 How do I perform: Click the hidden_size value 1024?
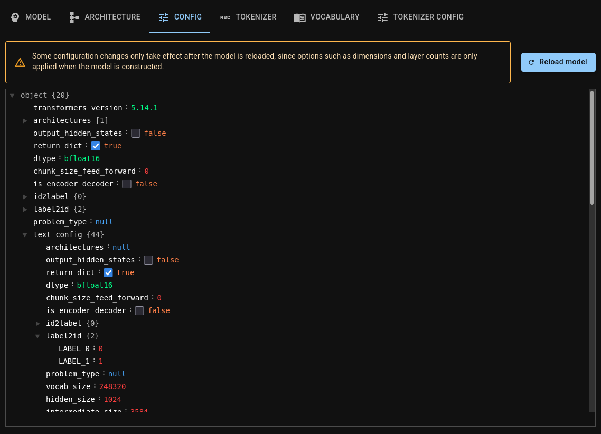112,399
